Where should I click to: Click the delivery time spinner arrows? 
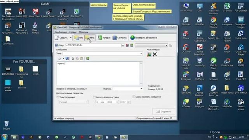pos(129,102)
